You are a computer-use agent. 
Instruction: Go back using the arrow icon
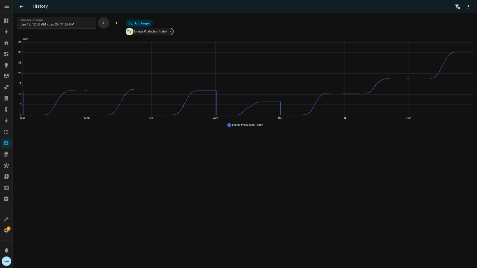click(x=21, y=6)
